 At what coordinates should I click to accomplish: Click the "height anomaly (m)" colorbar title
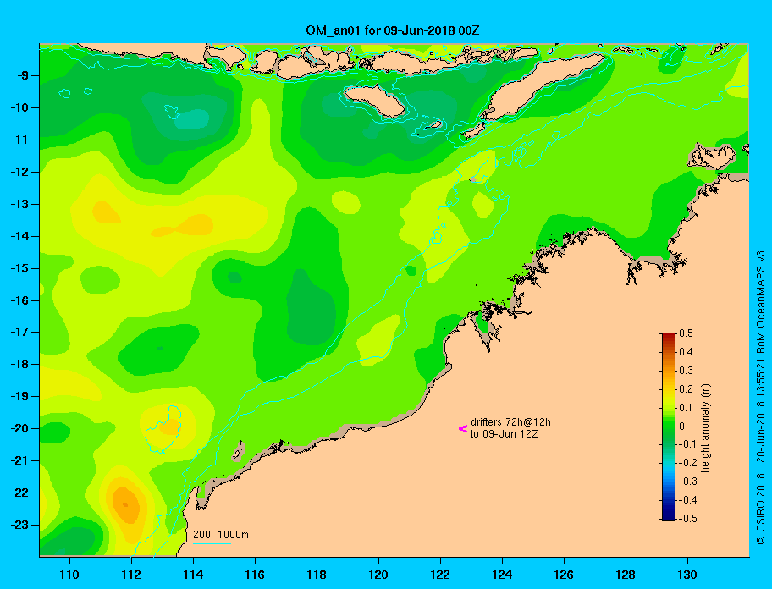[705, 428]
